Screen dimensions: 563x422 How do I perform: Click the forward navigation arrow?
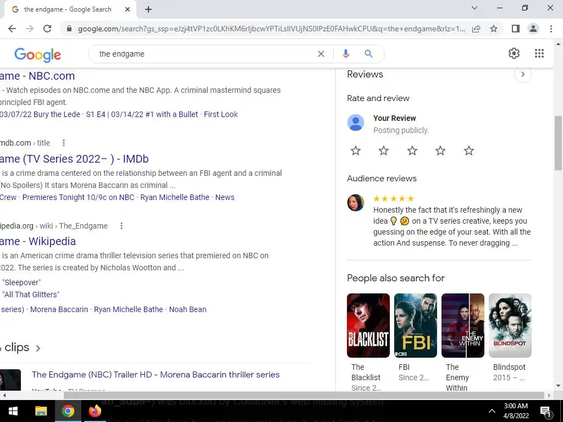tap(30, 29)
